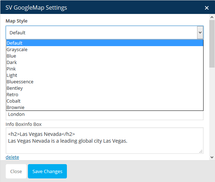Collapse the Map Style dropdown arrow
Screen dimensions: 215x182
(x=200, y=33)
